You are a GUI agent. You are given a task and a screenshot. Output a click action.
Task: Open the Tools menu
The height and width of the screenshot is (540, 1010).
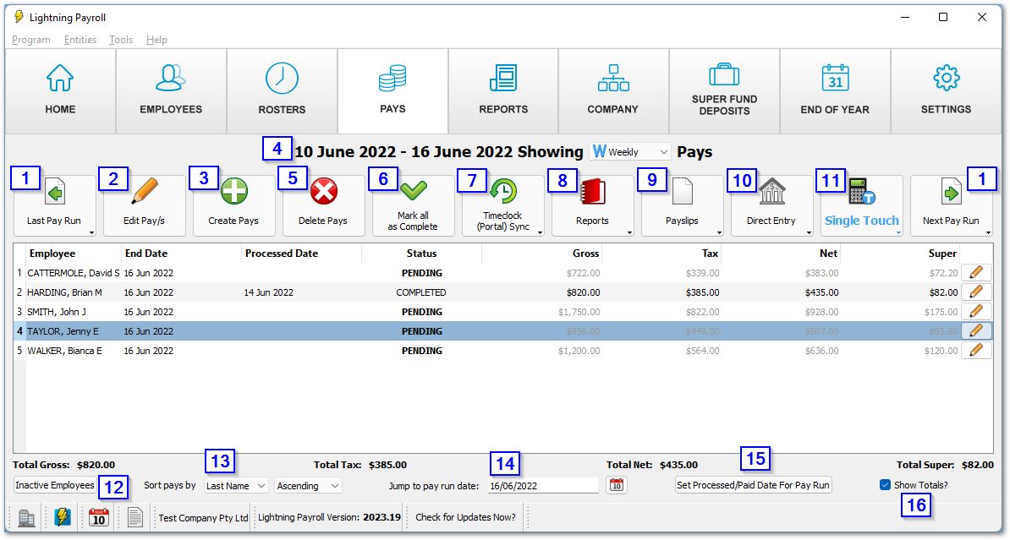(x=120, y=40)
